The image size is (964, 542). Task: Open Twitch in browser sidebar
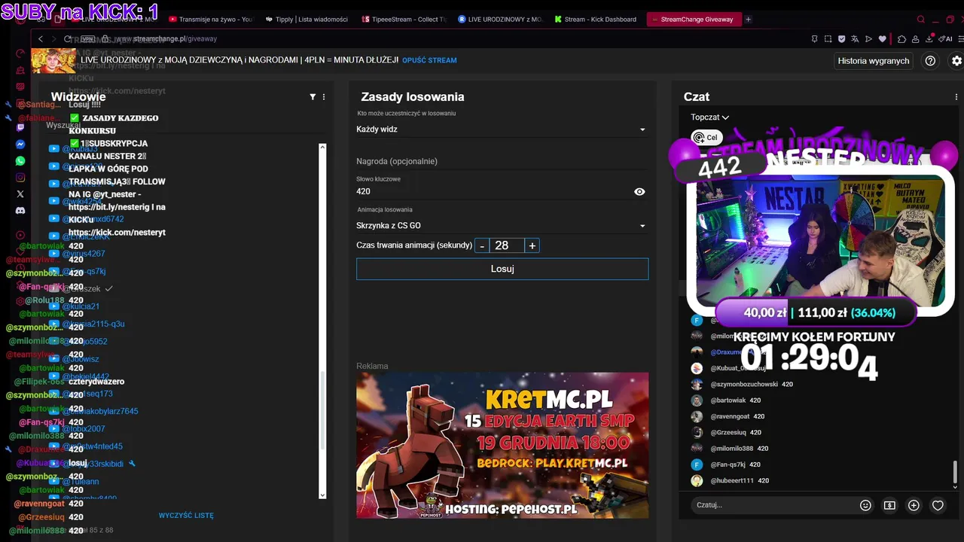tap(20, 127)
